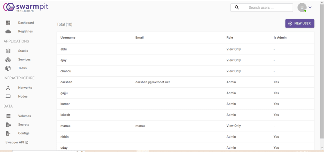Viewport: 324px width, 152px height.
Task: Click the Dashboard grid icon
Action: (x=8, y=23)
